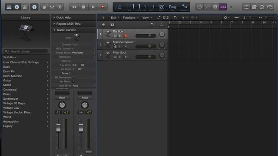This screenshot has width=278, height=156.
Task: Start playback with the Play button
Action: click(93, 7)
